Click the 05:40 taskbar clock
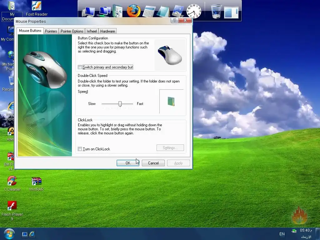320x240 pixels. [x=306, y=230]
